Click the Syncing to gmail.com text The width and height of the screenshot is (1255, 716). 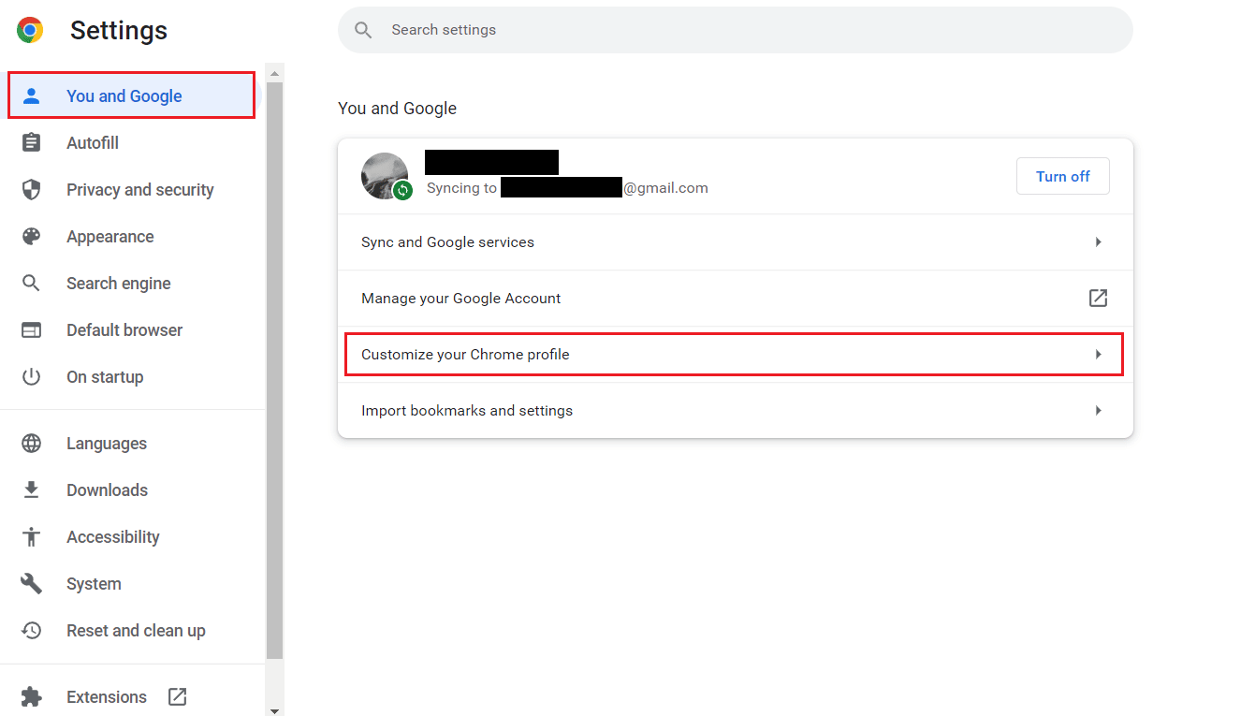(567, 187)
